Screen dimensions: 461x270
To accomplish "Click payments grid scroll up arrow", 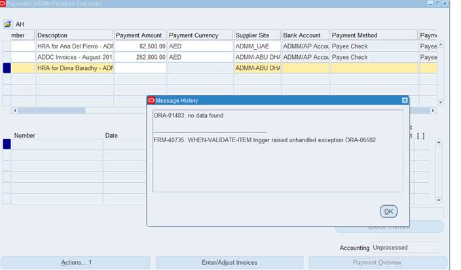I will (441, 45).
